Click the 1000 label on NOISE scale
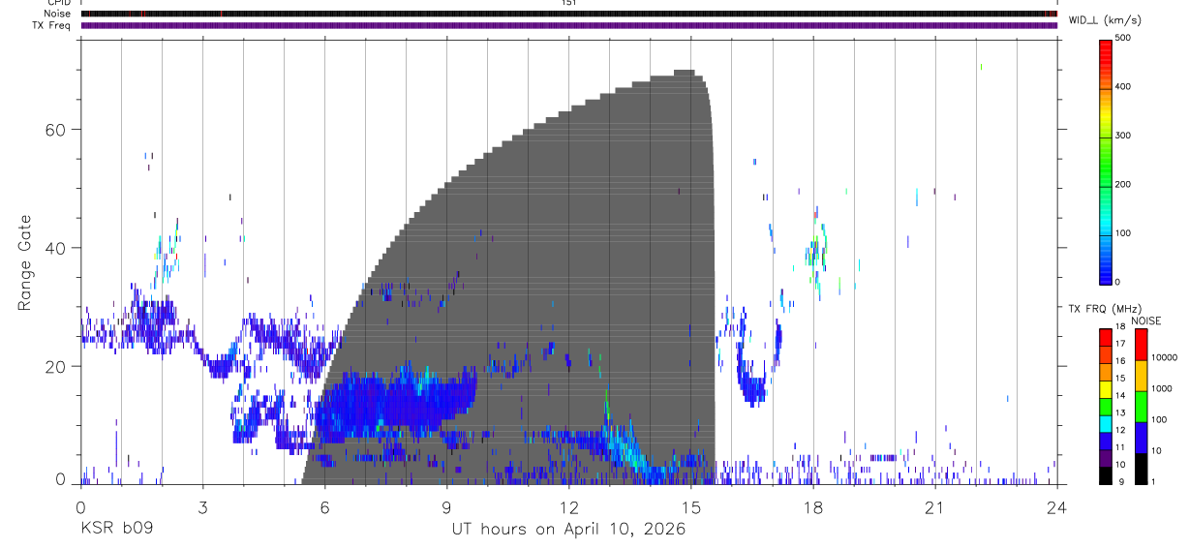The width and height of the screenshot is (1189, 549). pos(1164,388)
